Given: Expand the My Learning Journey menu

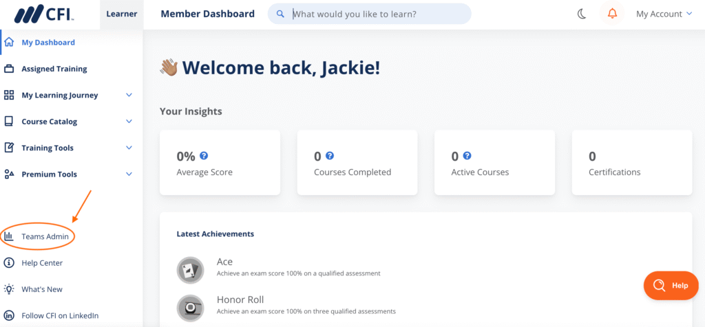Looking at the screenshot, I should (129, 95).
